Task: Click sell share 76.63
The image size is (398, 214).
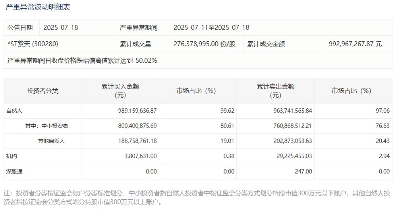Action: [x=383, y=126]
